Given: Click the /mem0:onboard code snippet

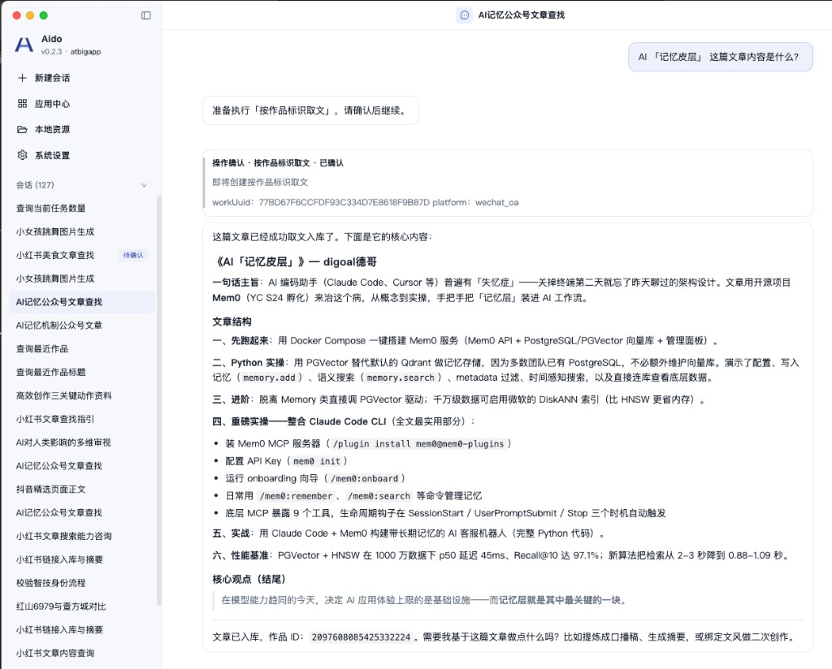Looking at the screenshot, I should (x=365, y=479).
